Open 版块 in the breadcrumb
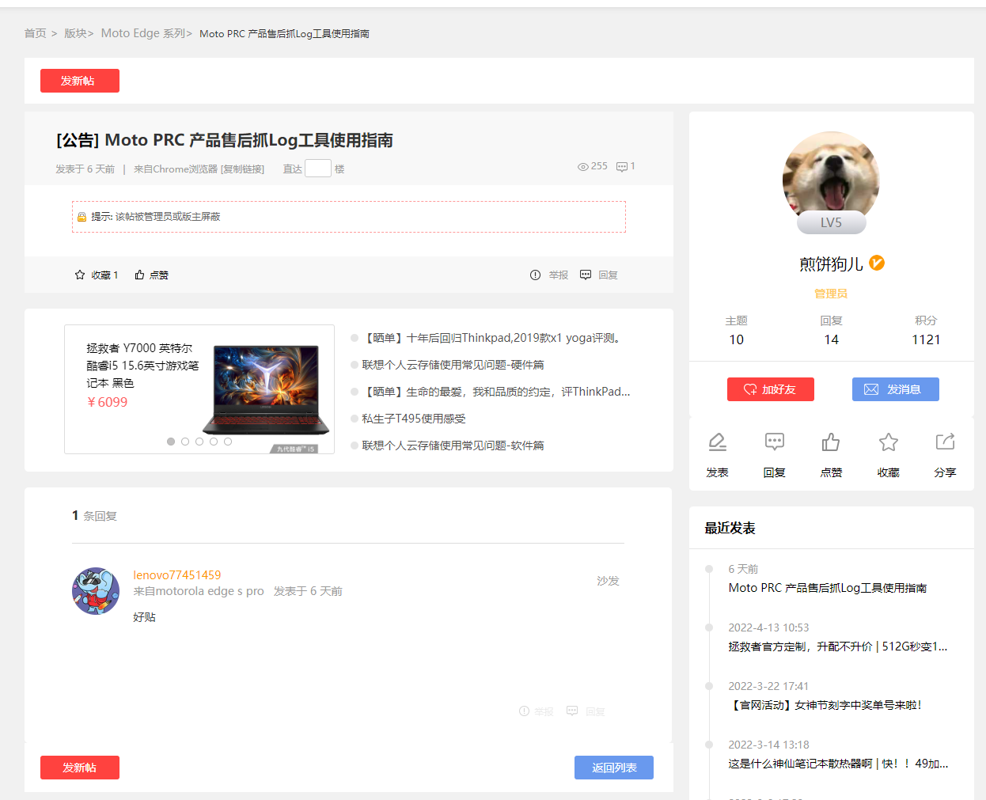The width and height of the screenshot is (986, 800). click(x=75, y=33)
